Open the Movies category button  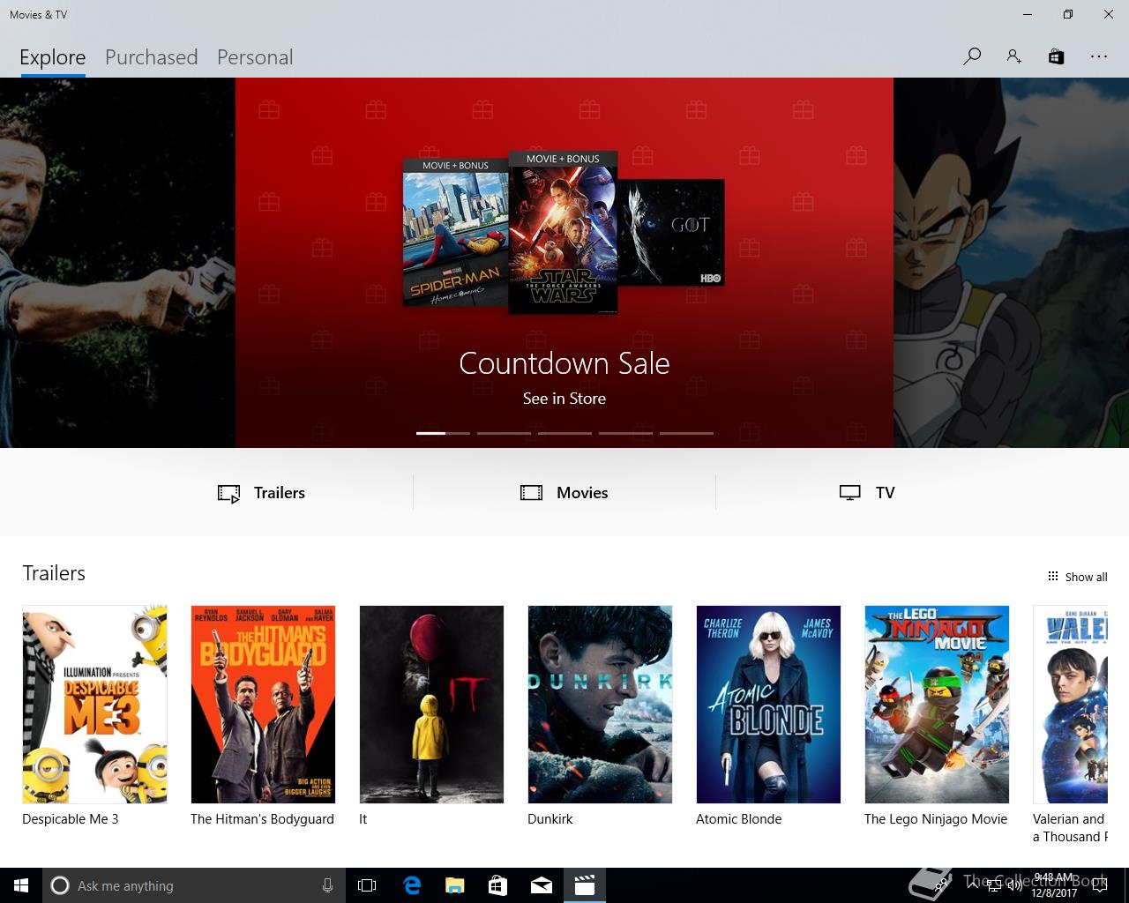click(x=564, y=493)
